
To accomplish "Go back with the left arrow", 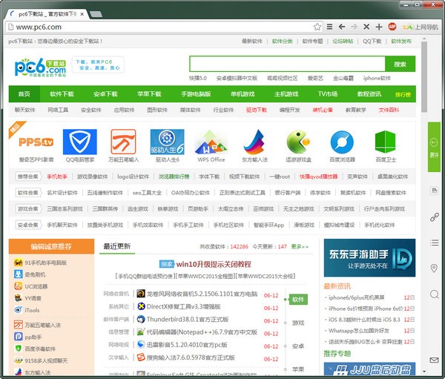I will click(x=342, y=27).
